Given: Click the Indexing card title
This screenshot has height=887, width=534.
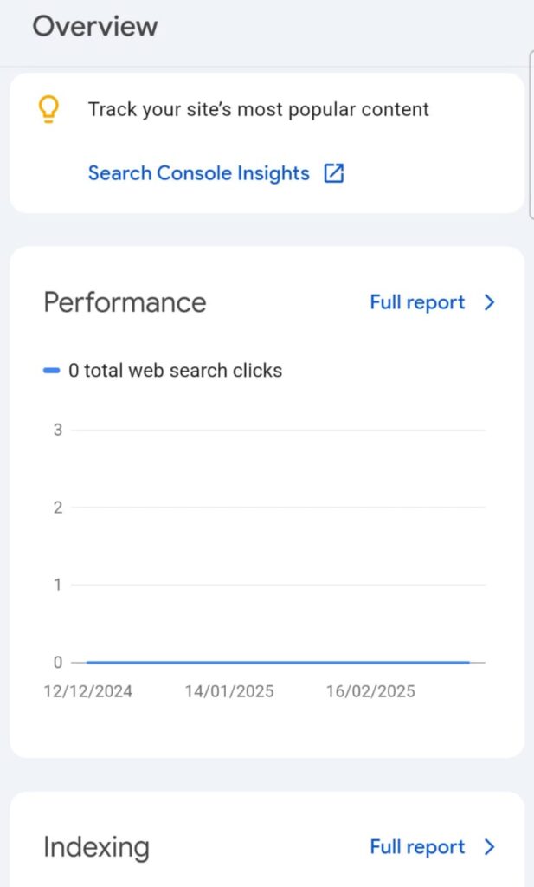Looking at the screenshot, I should coord(96,847).
